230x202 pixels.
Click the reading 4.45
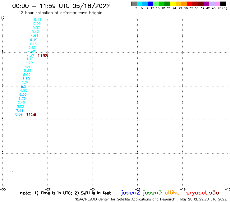point(33,44)
